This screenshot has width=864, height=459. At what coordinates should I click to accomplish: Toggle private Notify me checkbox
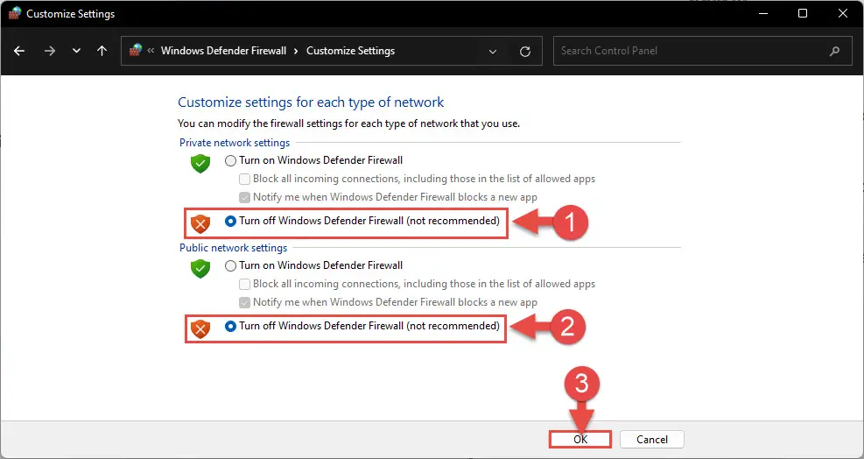click(244, 197)
